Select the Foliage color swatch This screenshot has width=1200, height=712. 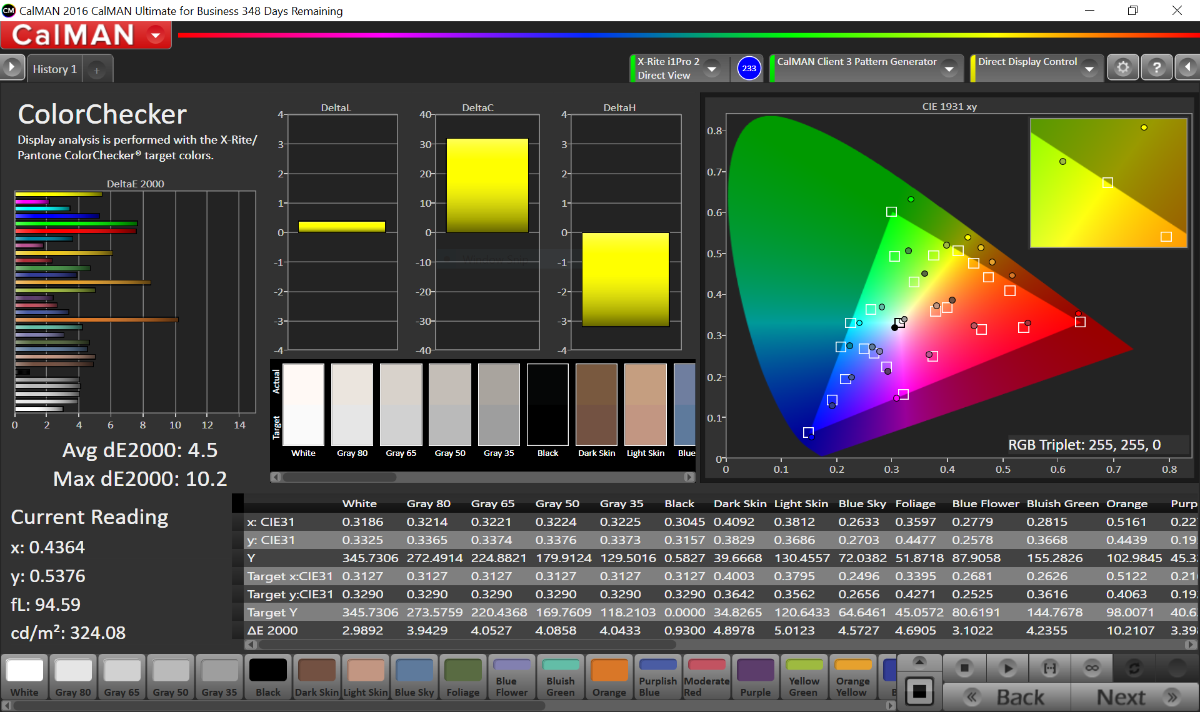[463, 677]
